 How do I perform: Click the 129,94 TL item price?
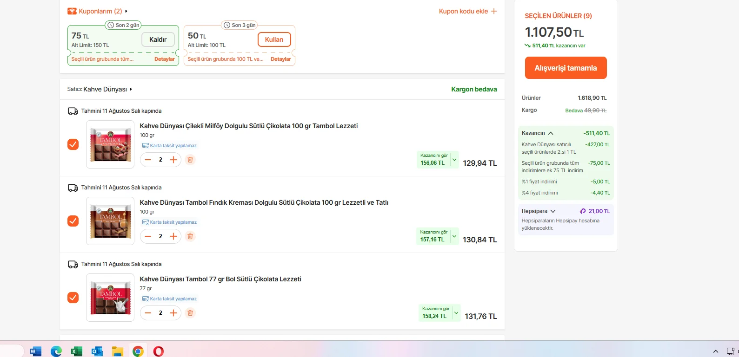(480, 163)
